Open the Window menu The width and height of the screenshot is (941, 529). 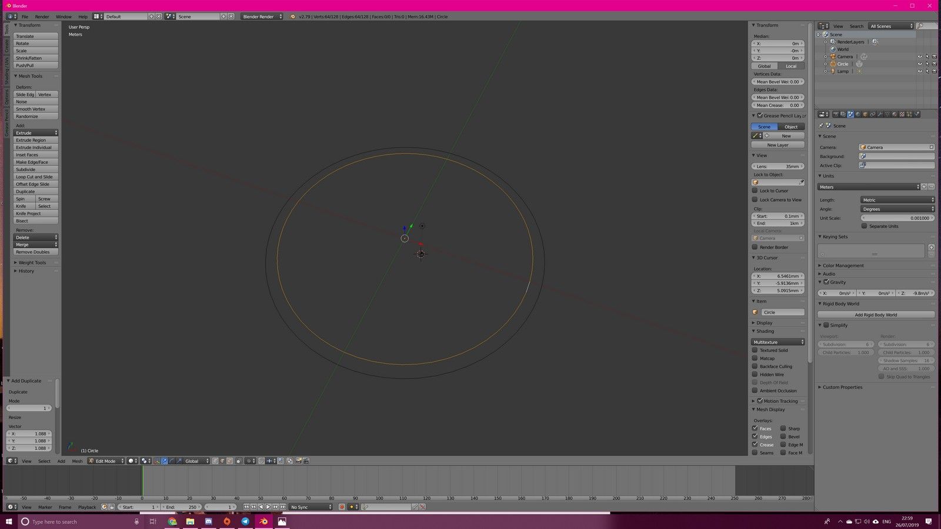[x=64, y=16]
